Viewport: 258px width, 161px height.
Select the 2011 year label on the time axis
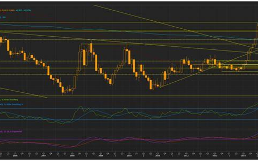pyautogui.click(x=158, y=156)
